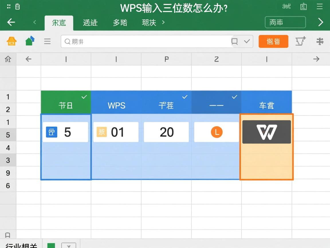
Task: Select the 通进 sheet tab
Action: tap(90, 23)
